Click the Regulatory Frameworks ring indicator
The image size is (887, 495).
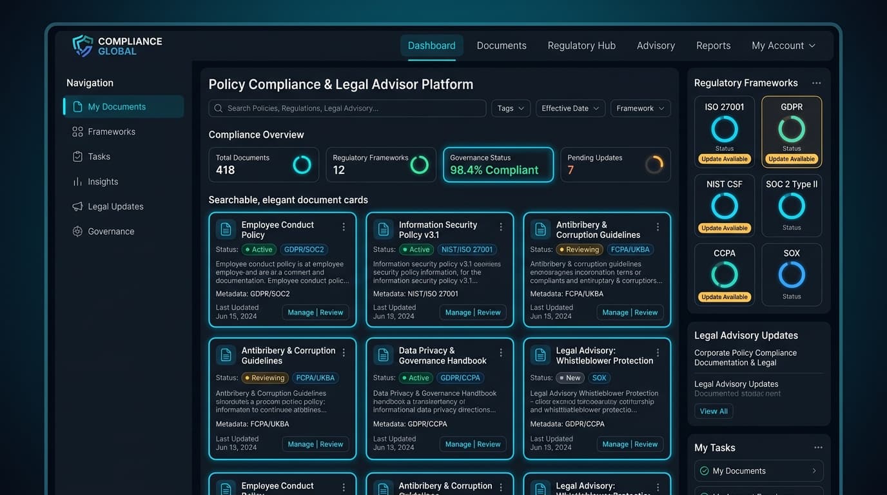(x=420, y=164)
